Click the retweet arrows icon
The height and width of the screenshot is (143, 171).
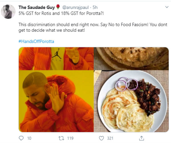pos(60,138)
